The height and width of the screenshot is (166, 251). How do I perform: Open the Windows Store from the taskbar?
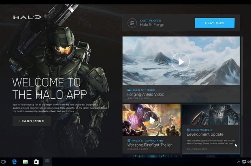(x=36, y=162)
